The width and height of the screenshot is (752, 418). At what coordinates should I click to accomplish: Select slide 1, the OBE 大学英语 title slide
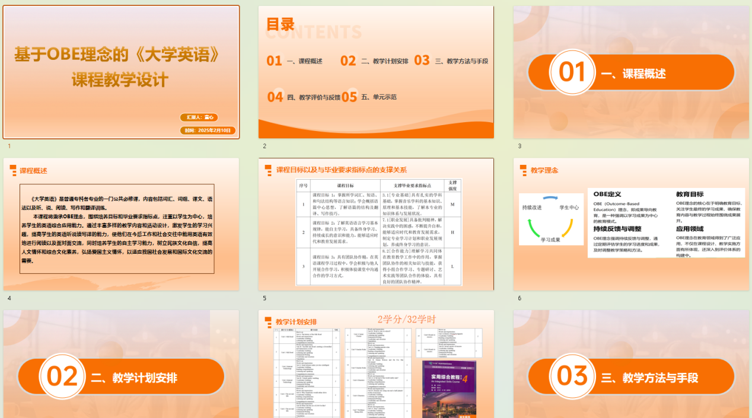(122, 72)
